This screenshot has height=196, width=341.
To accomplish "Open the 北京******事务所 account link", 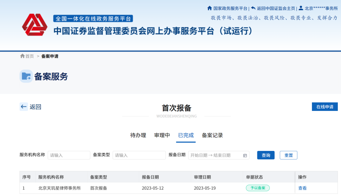I will pyautogui.click(x=321, y=8).
